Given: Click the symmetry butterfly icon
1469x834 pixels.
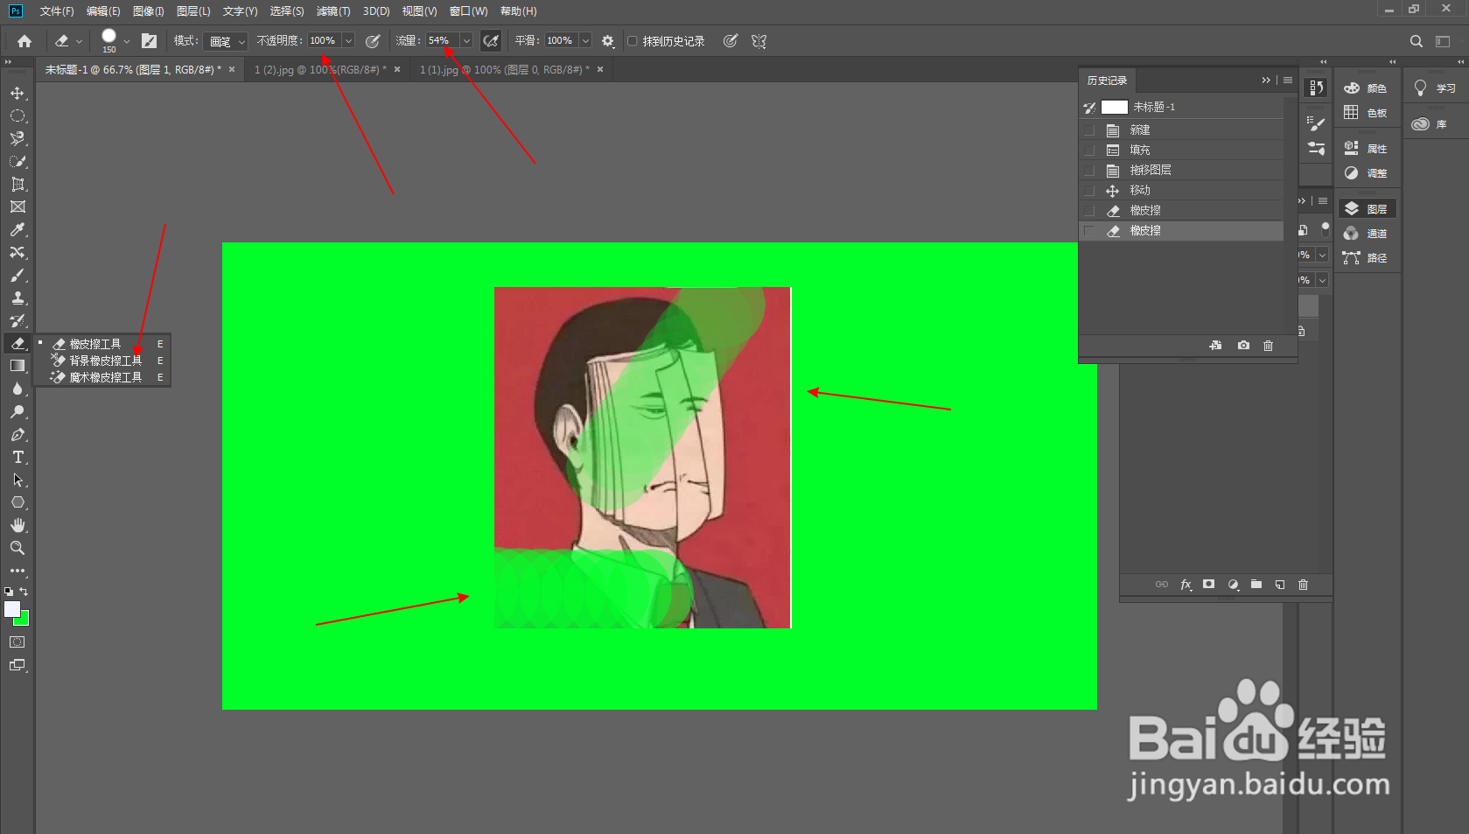Looking at the screenshot, I should [x=759, y=41].
